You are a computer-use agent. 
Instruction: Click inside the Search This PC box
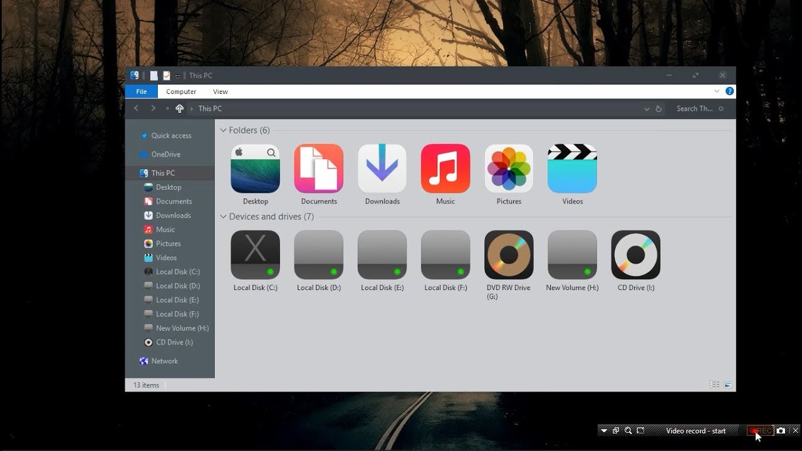click(695, 108)
